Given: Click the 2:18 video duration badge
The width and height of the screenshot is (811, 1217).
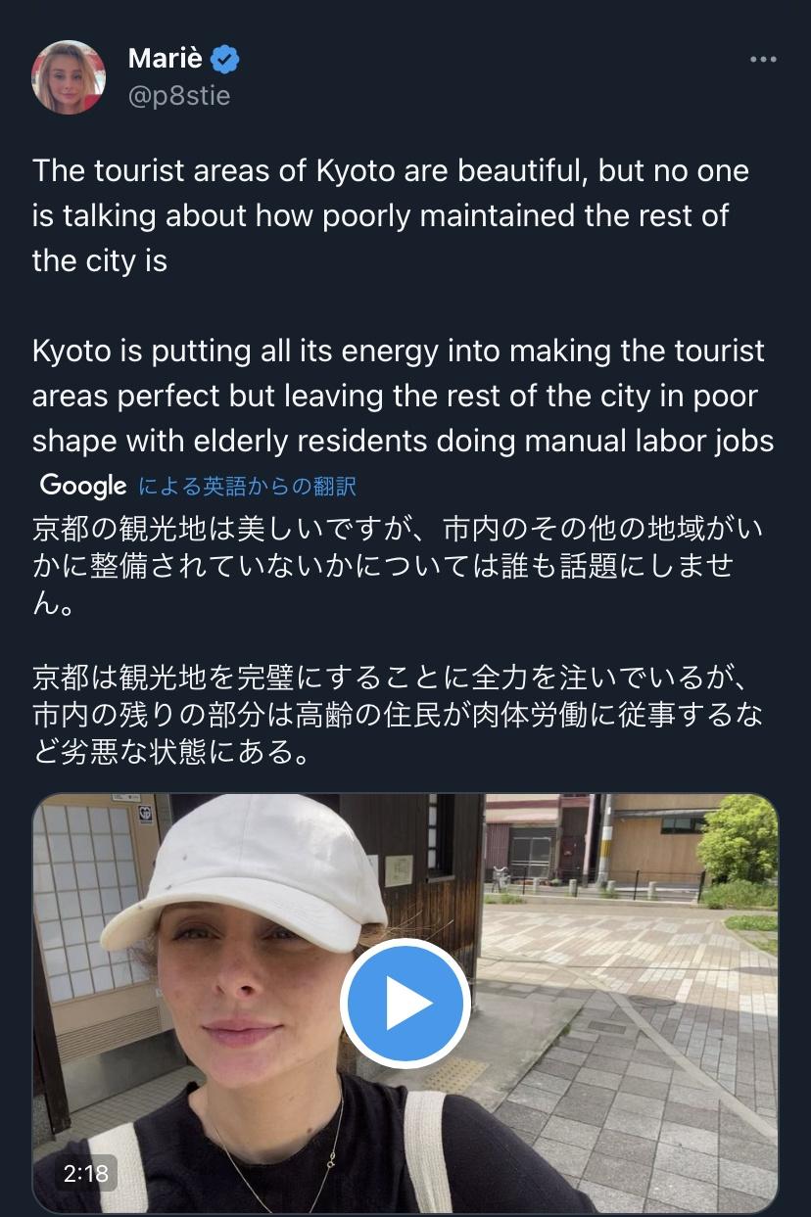Looking at the screenshot, I should (85, 1173).
